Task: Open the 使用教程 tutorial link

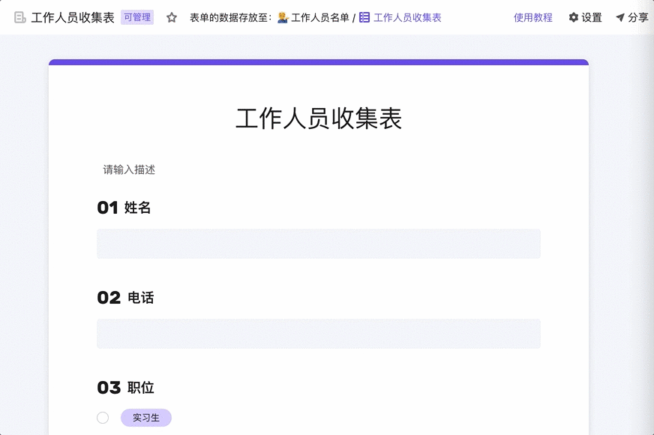Action: [533, 17]
